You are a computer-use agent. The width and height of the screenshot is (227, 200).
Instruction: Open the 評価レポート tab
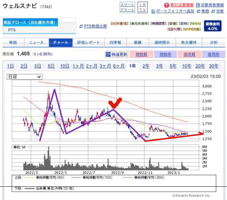click(x=89, y=43)
